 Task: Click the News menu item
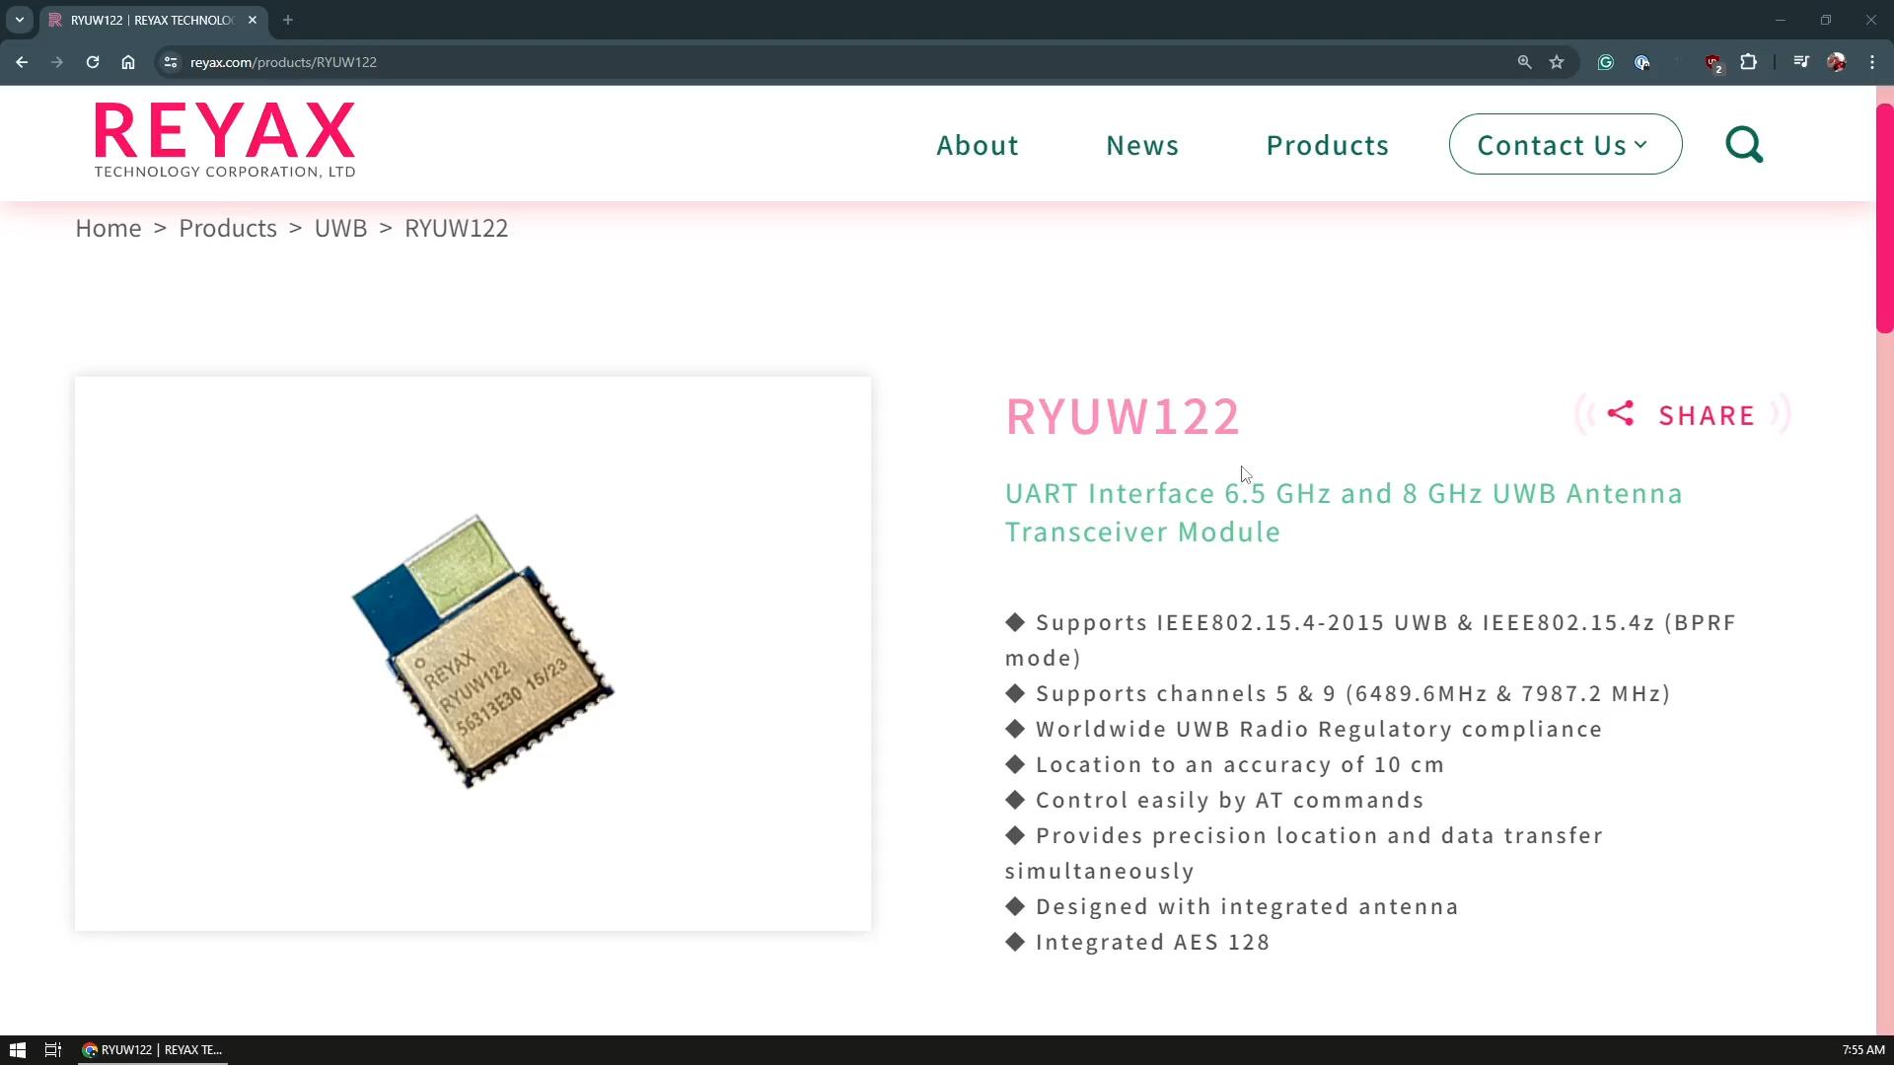(1142, 144)
